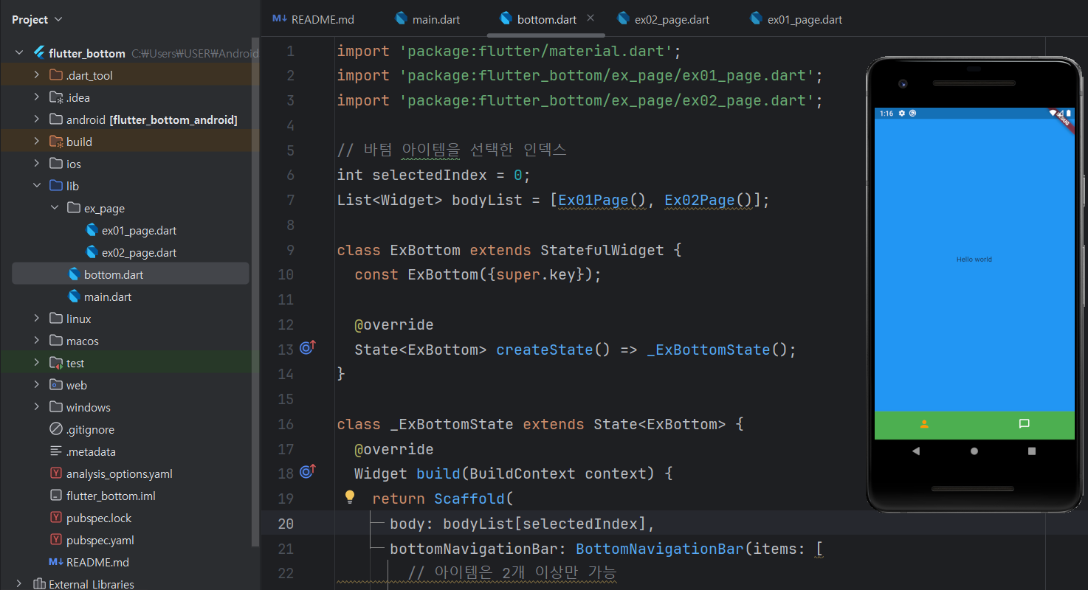The width and height of the screenshot is (1088, 590).
Task: Expand the .dart_tool folder
Action: pos(37,75)
